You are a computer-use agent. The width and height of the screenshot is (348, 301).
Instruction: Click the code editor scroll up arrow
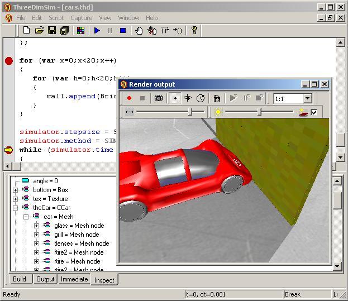pyautogui.click(x=340, y=42)
